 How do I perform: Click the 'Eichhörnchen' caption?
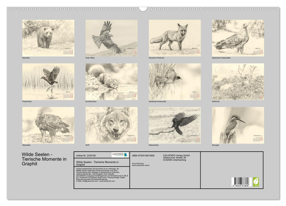(x=91, y=101)
